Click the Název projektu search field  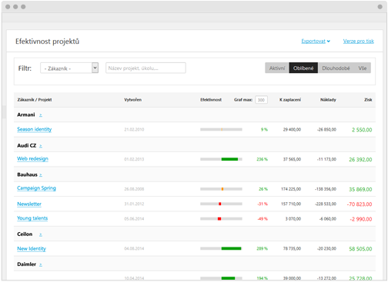(x=145, y=68)
